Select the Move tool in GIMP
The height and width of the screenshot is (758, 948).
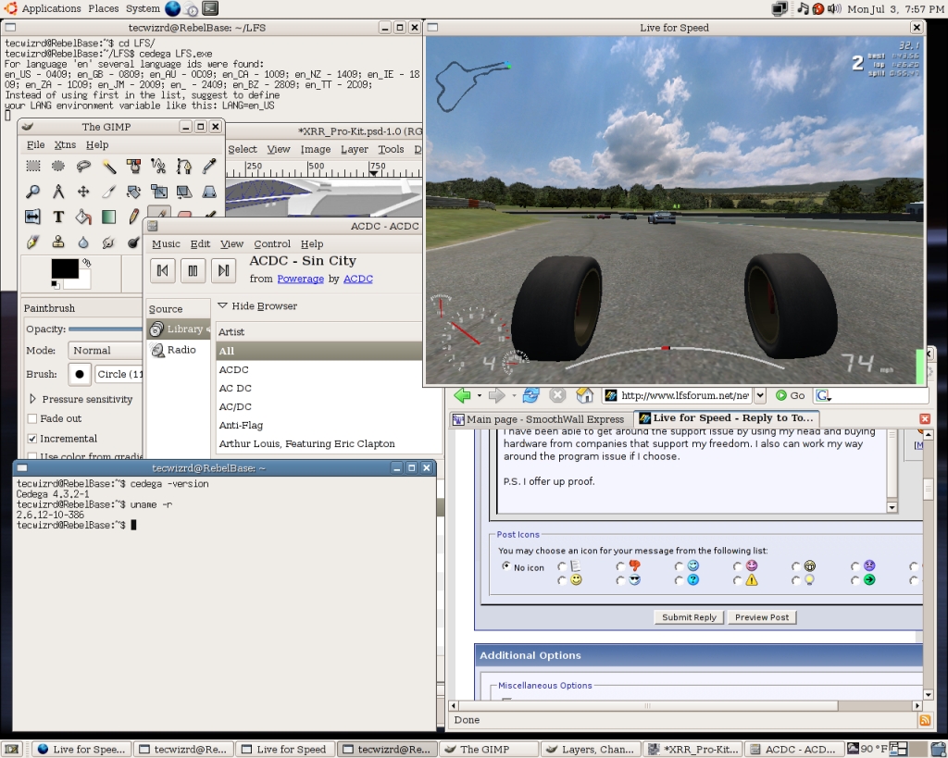[x=83, y=192]
